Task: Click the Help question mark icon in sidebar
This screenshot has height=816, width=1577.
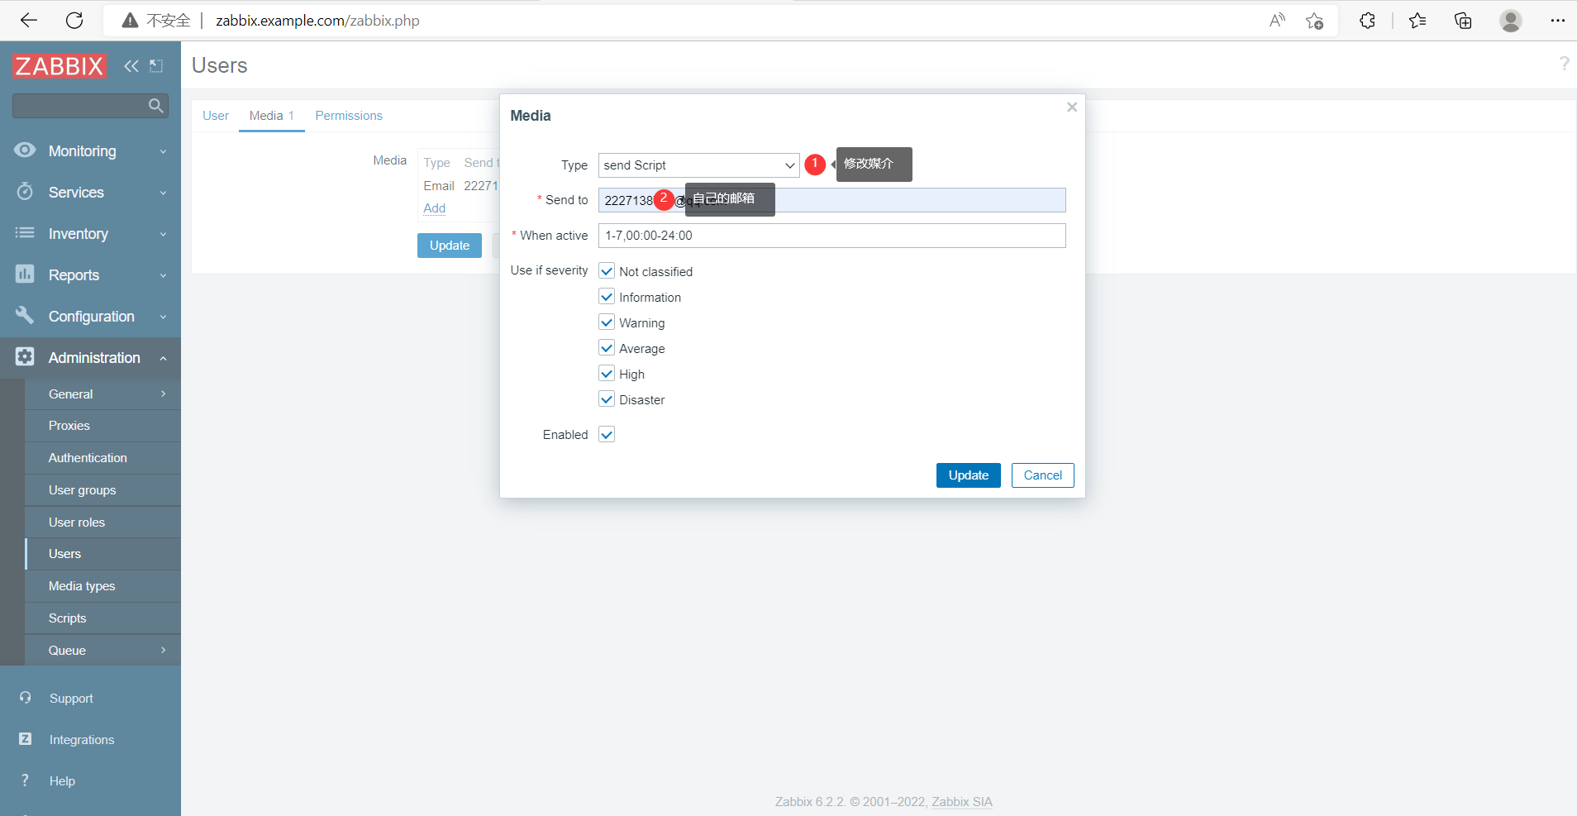Action: (26, 780)
